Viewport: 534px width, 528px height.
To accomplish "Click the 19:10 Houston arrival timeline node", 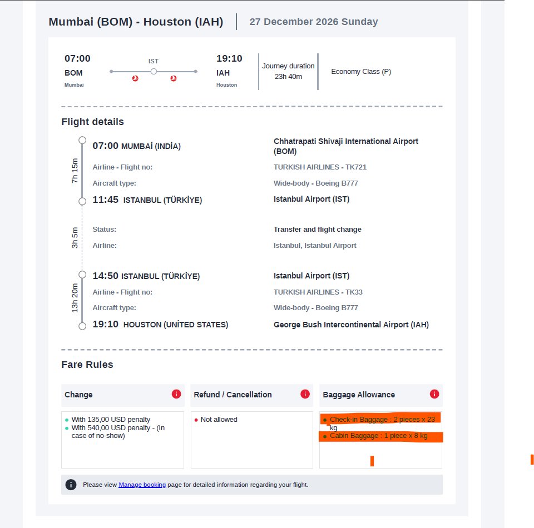I will click(x=82, y=326).
